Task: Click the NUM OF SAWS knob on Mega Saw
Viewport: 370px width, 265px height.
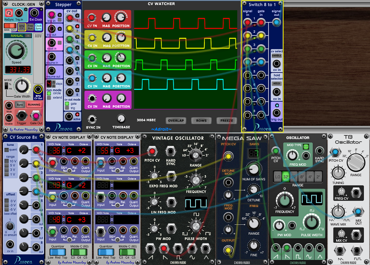Action: 254,169
